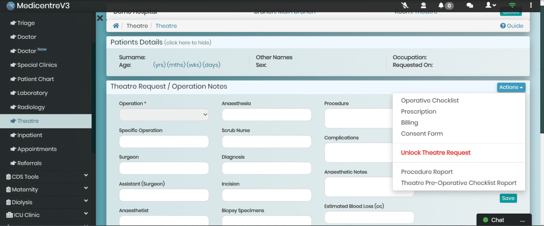The image size is (544, 226).
Task: Click the muted microphone icon in top bar
Action: click(x=405, y=5)
